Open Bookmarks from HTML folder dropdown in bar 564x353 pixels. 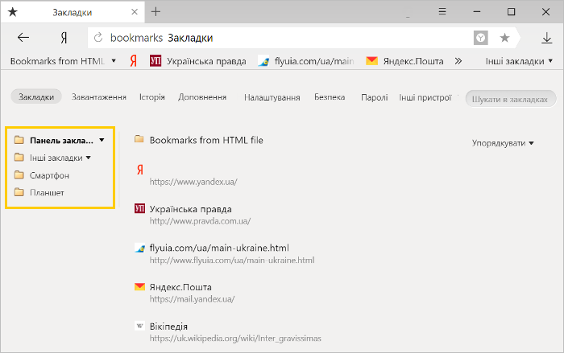pos(63,61)
